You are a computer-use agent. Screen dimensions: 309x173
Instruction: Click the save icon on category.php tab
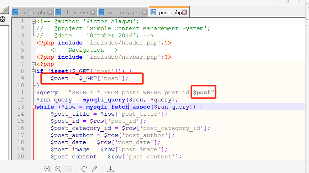pyautogui.click(x=101, y=12)
